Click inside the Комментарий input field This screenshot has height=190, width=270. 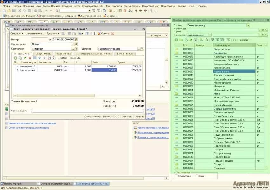[x=87, y=111]
